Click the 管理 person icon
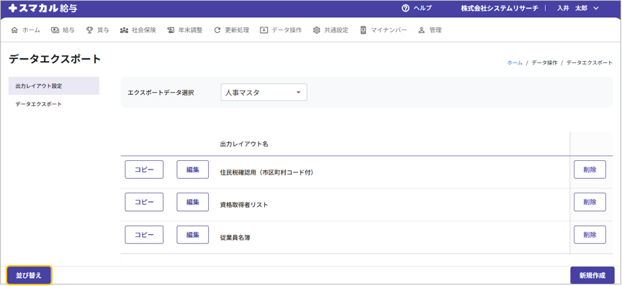Screen dimensions: 622x286 pos(421,30)
